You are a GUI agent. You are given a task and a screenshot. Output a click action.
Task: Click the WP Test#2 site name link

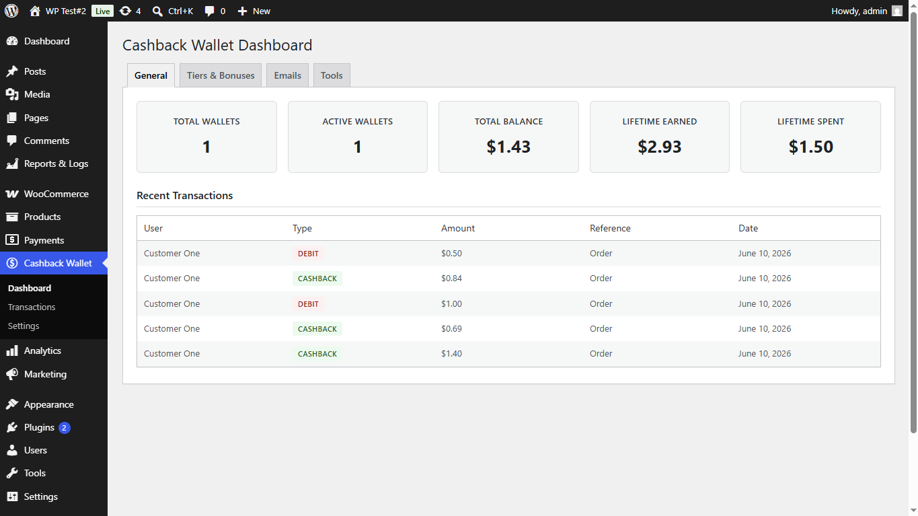point(66,11)
